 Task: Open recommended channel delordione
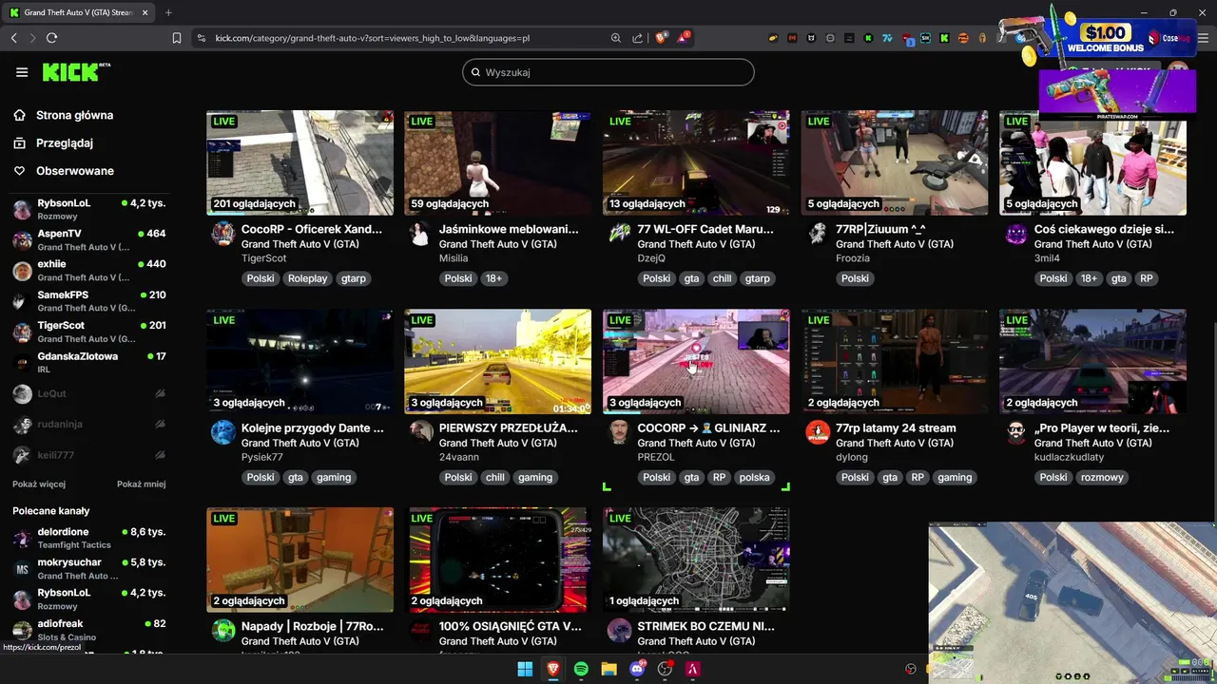(x=88, y=538)
